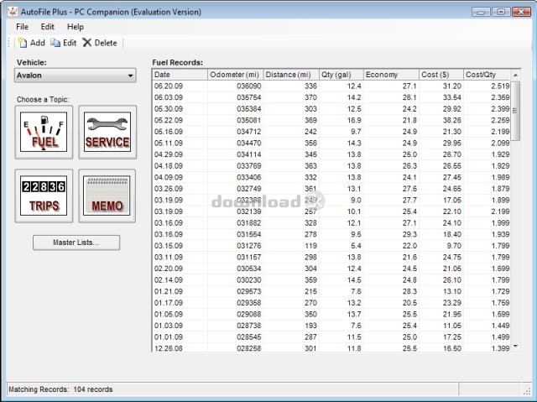Click the Matching Records status text
This screenshot has height=402, width=537.
[x=60, y=389]
